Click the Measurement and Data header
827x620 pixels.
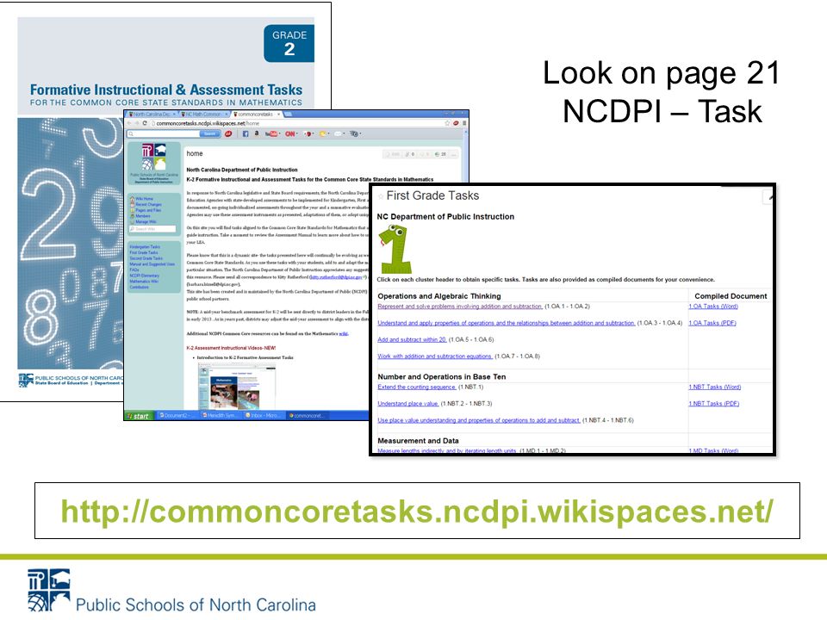419,441
